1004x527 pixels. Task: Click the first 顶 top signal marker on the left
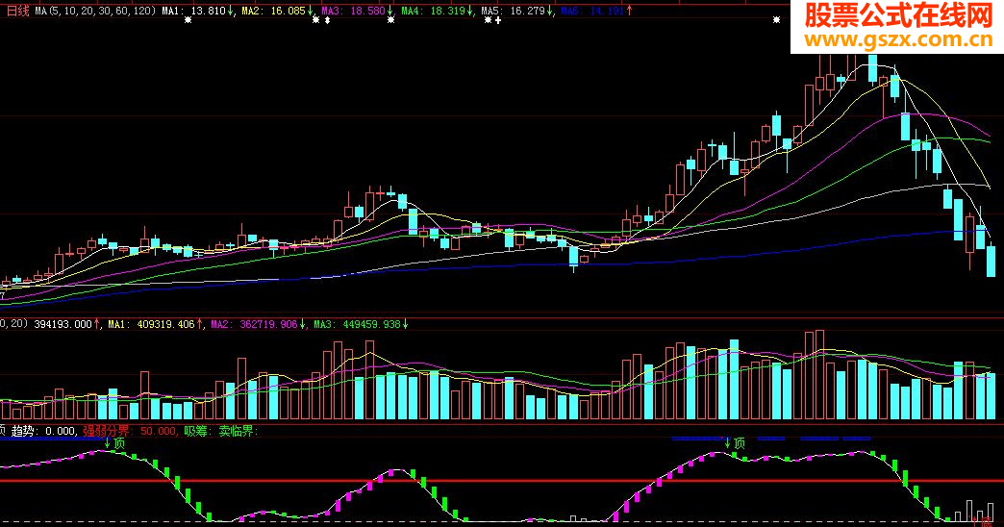(120, 443)
